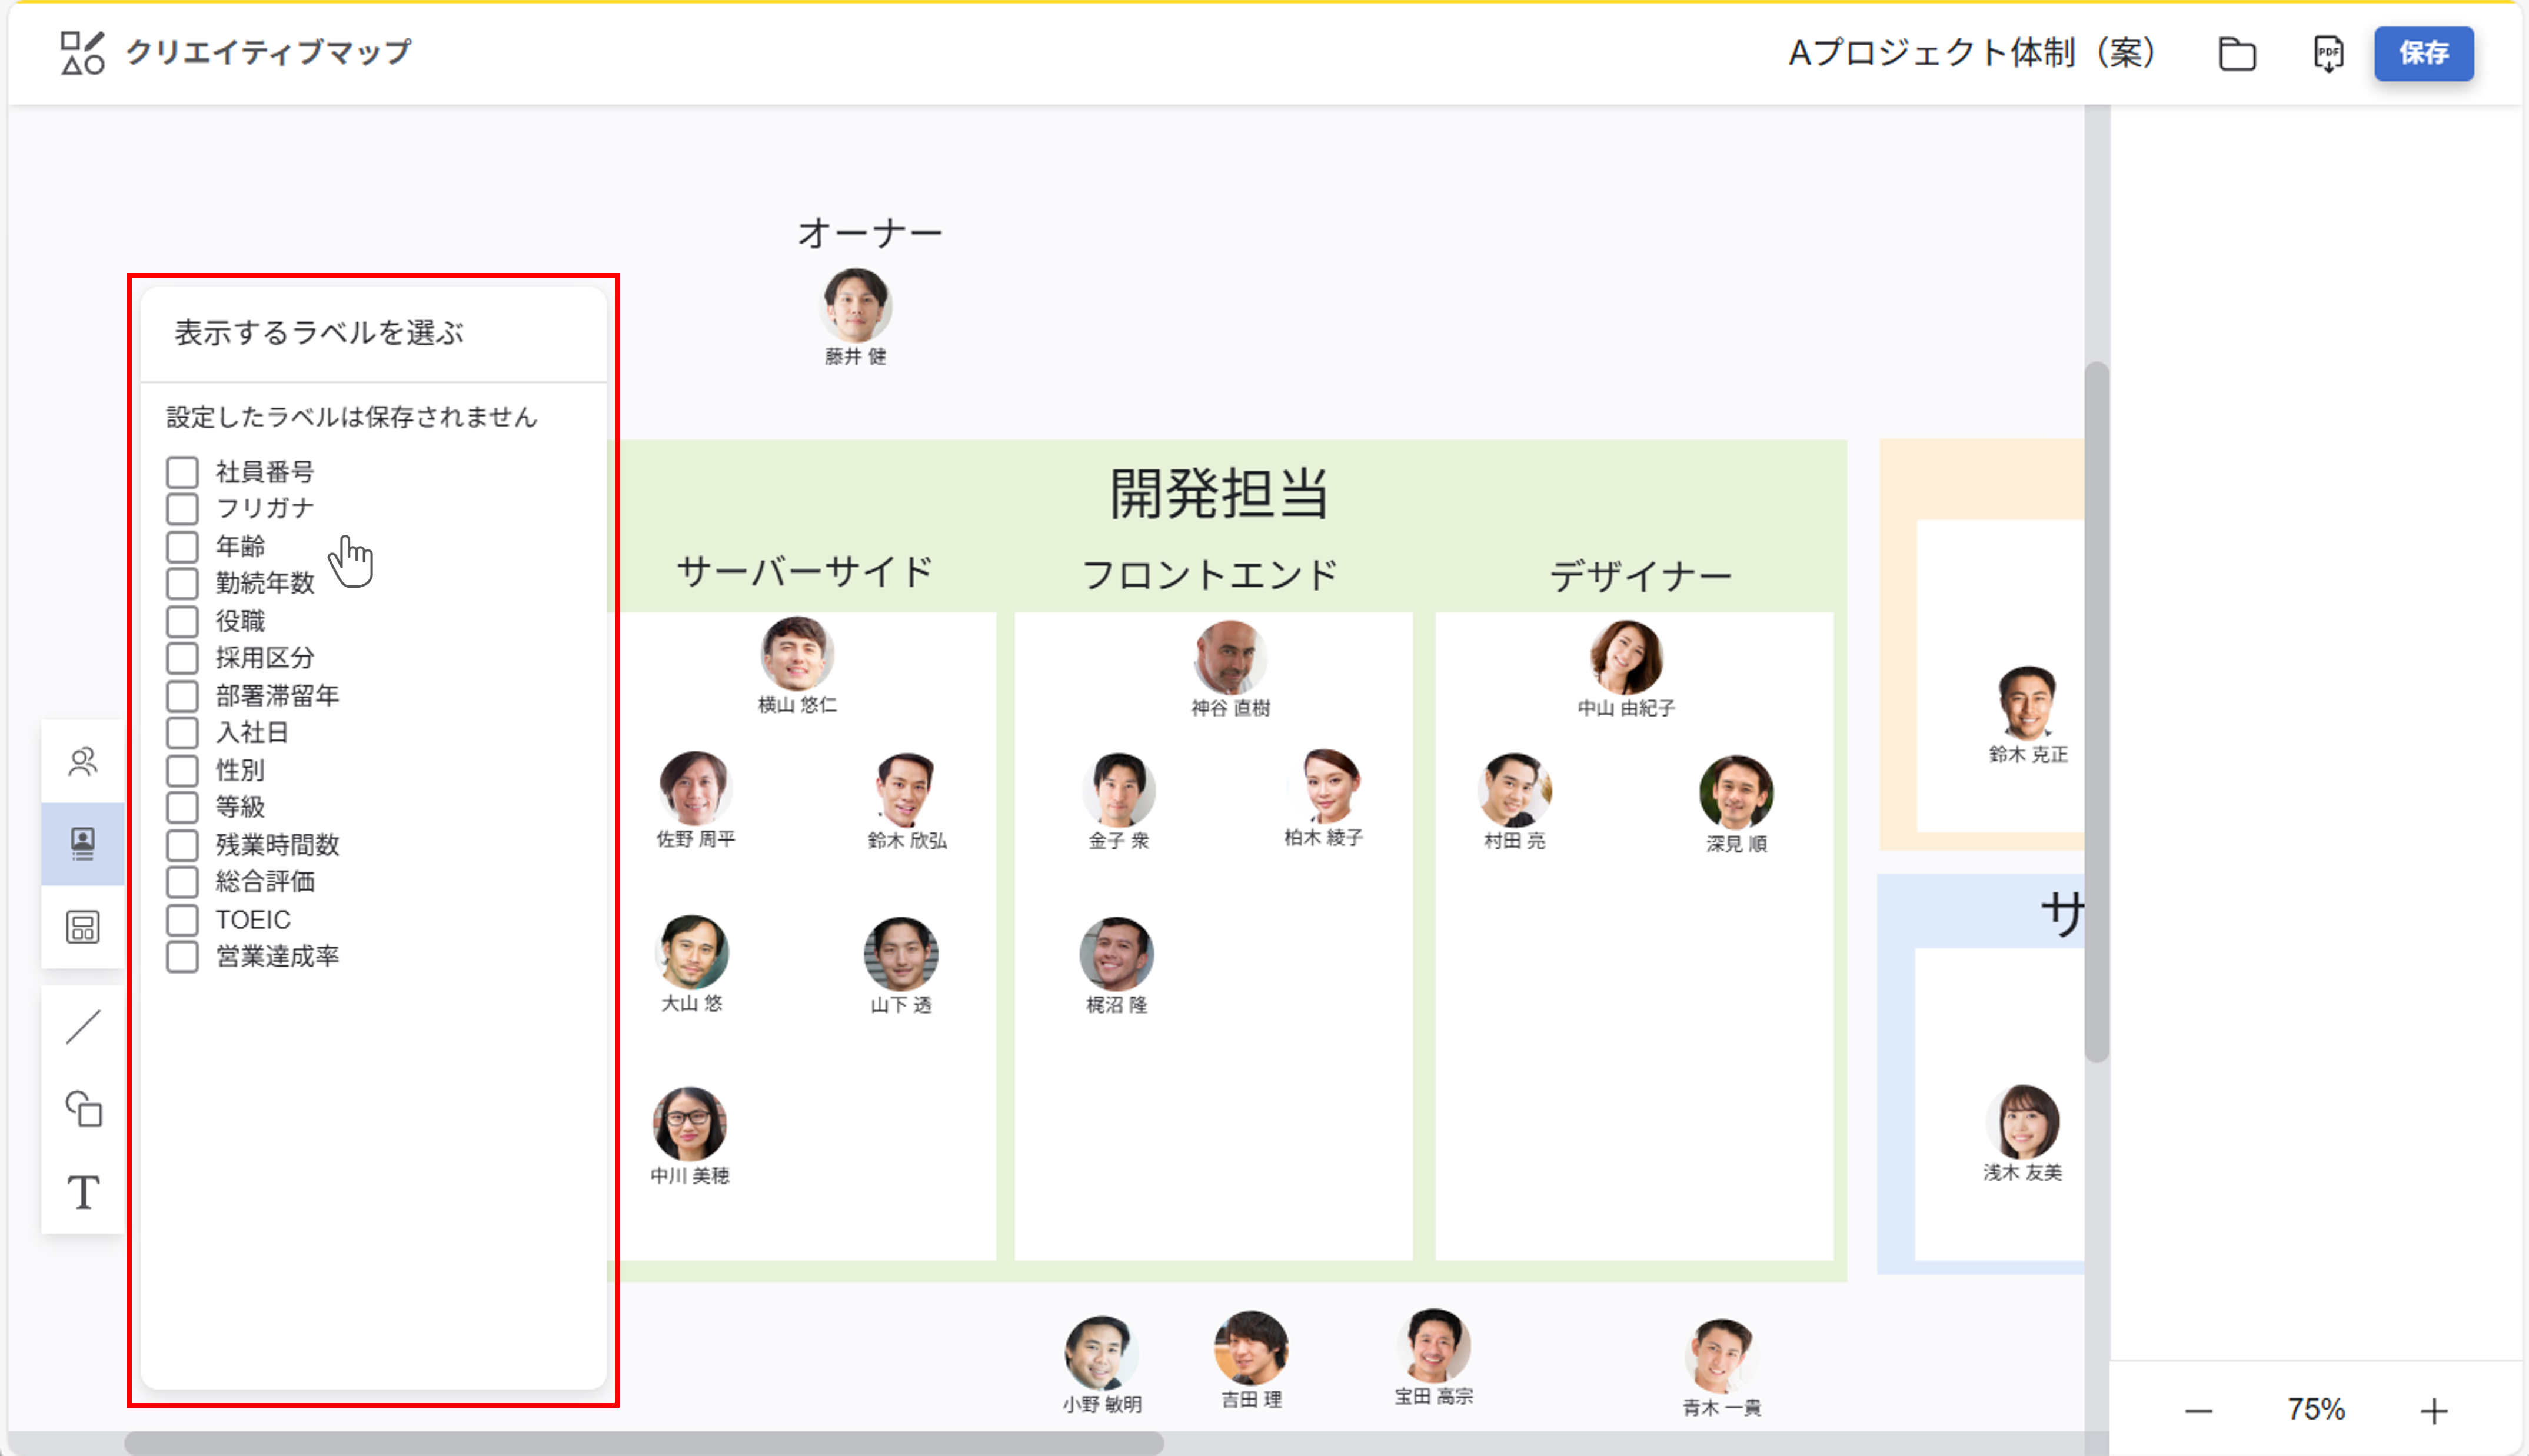
Task: Select the text tool
Action: point(83,1192)
